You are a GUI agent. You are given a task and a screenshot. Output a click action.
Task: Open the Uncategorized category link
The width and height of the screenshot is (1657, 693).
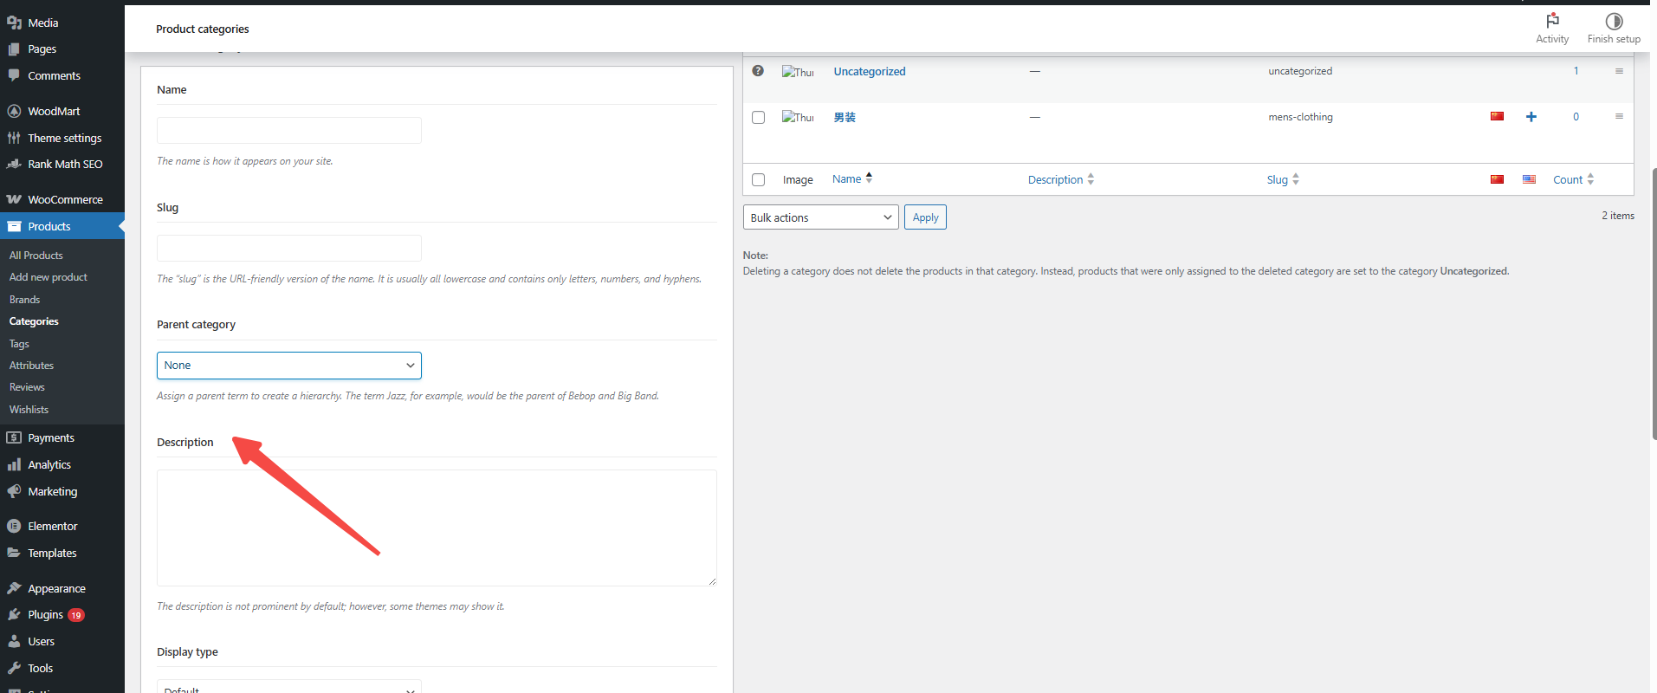tap(869, 72)
